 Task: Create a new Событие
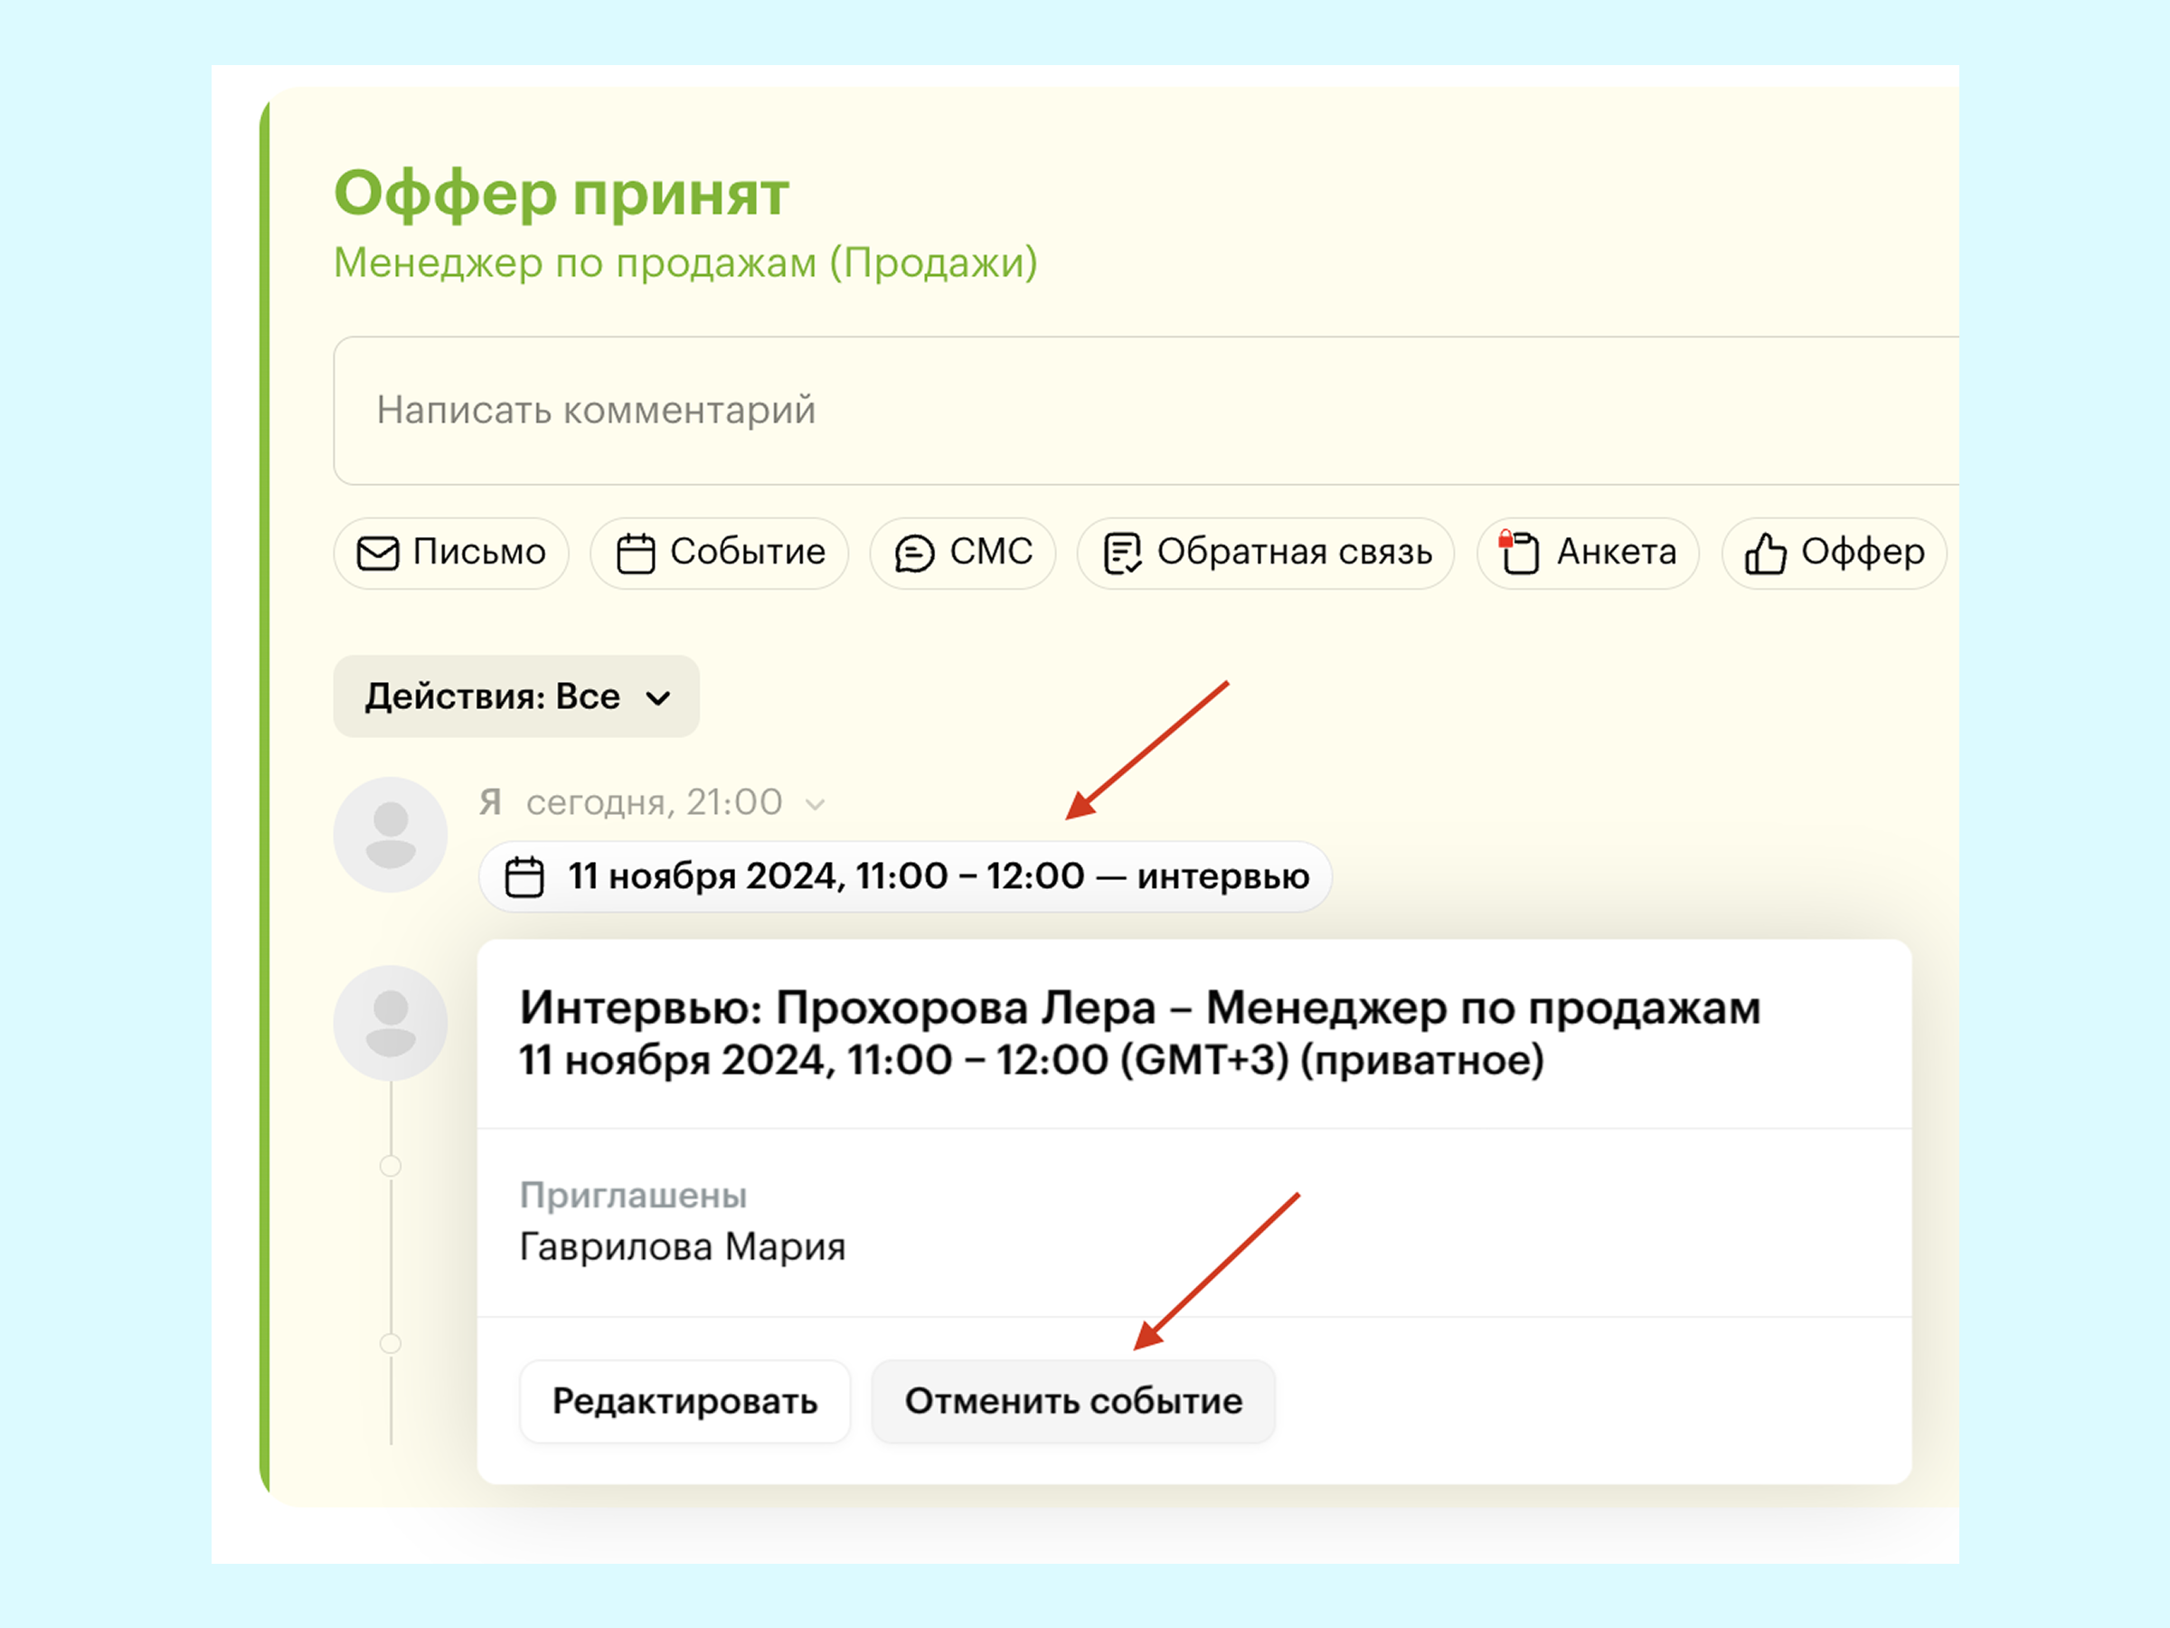[x=719, y=554]
